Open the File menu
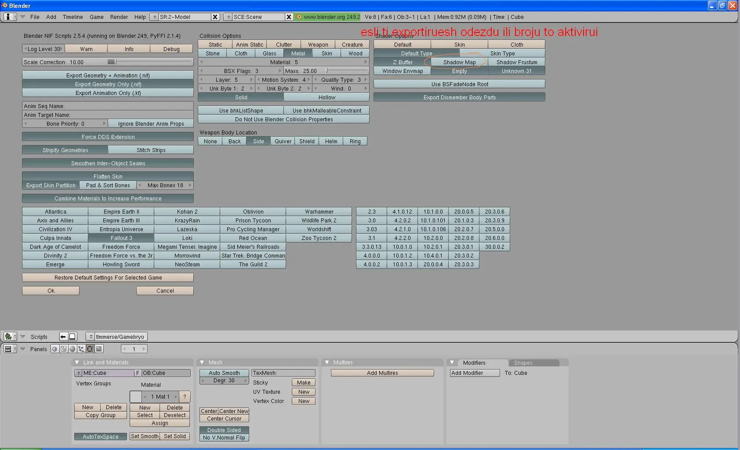740x450 pixels. pos(35,17)
